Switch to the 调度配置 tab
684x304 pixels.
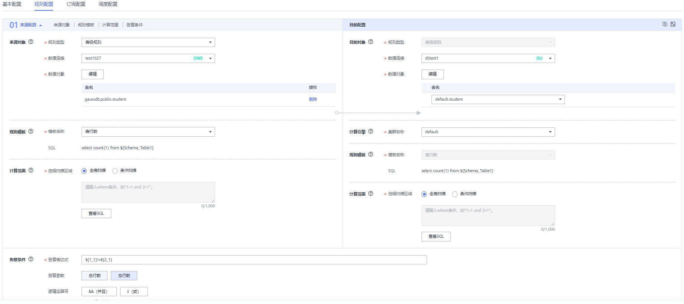[108, 4]
